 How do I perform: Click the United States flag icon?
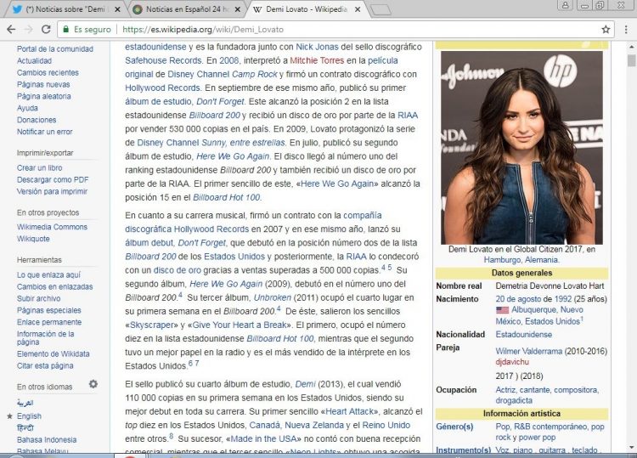502,309
